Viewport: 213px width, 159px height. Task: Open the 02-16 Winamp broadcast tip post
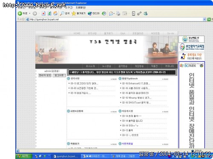137,98
